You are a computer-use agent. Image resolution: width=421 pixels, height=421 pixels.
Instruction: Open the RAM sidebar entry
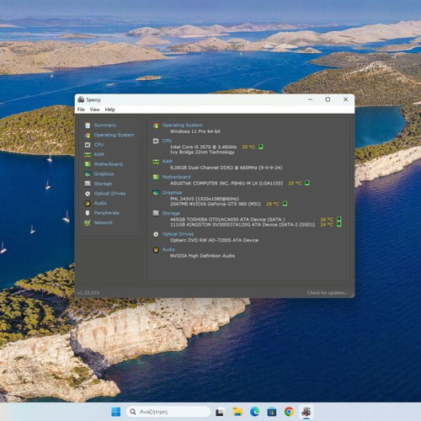(99, 154)
